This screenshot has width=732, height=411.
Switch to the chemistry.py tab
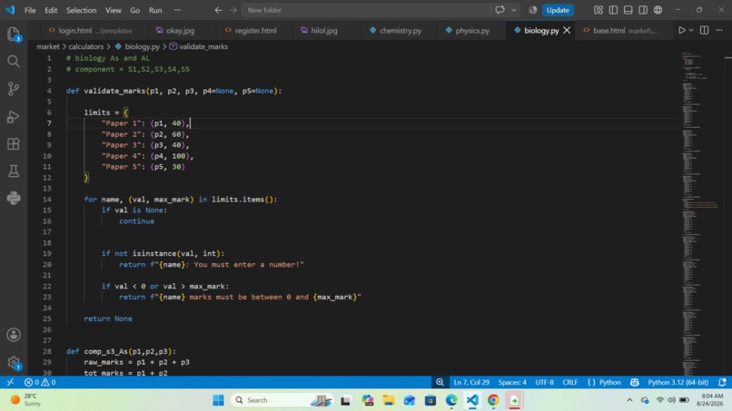395,30
